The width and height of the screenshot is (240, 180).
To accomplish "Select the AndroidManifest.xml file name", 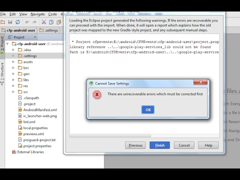I will point(40,110).
